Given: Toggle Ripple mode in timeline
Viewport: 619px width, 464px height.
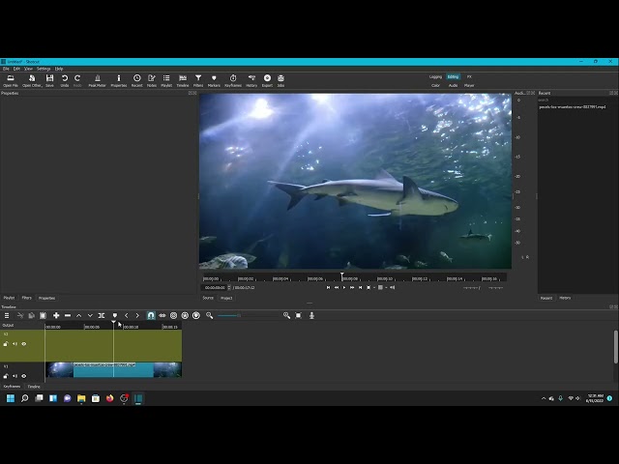Looking at the screenshot, I should click(173, 315).
